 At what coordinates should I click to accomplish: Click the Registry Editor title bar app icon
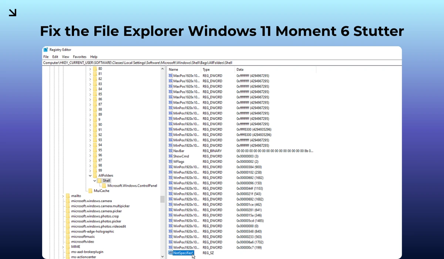coord(46,50)
